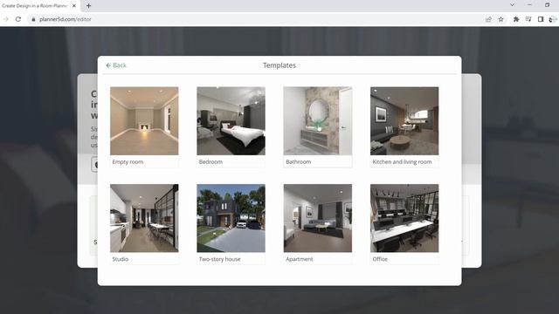
Task: Click the 'Office' label
Action: click(x=380, y=259)
